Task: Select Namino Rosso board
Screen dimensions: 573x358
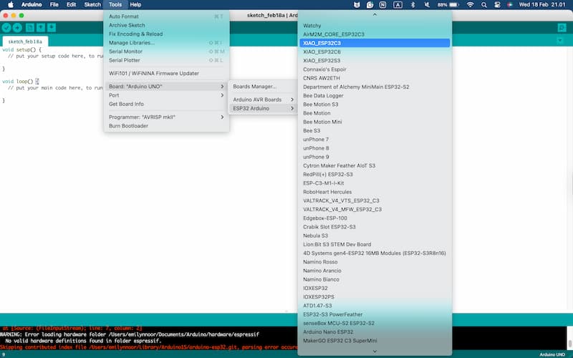Action: [375, 262]
